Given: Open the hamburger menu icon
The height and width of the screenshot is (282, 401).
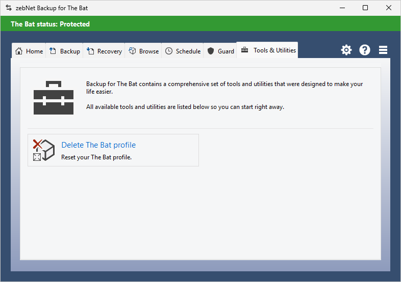Looking at the screenshot, I should [x=383, y=50].
